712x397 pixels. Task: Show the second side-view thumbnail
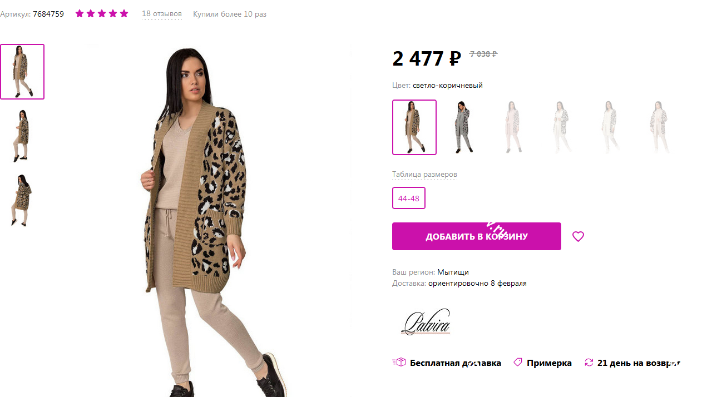(22, 136)
